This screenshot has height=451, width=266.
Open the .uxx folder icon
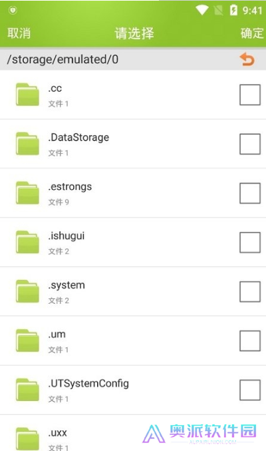(x=27, y=438)
